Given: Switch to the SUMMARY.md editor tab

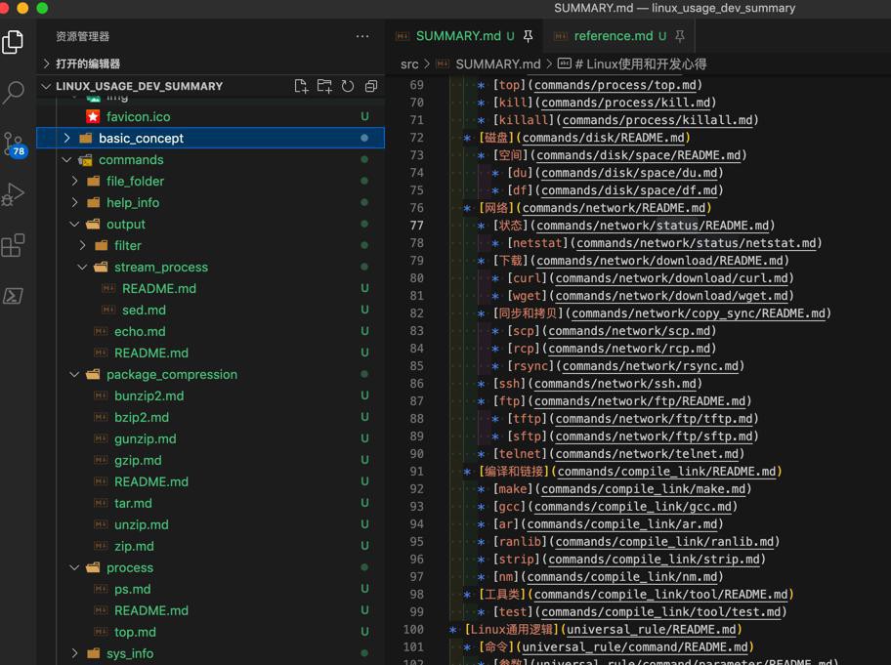Looking at the screenshot, I should pos(464,36).
